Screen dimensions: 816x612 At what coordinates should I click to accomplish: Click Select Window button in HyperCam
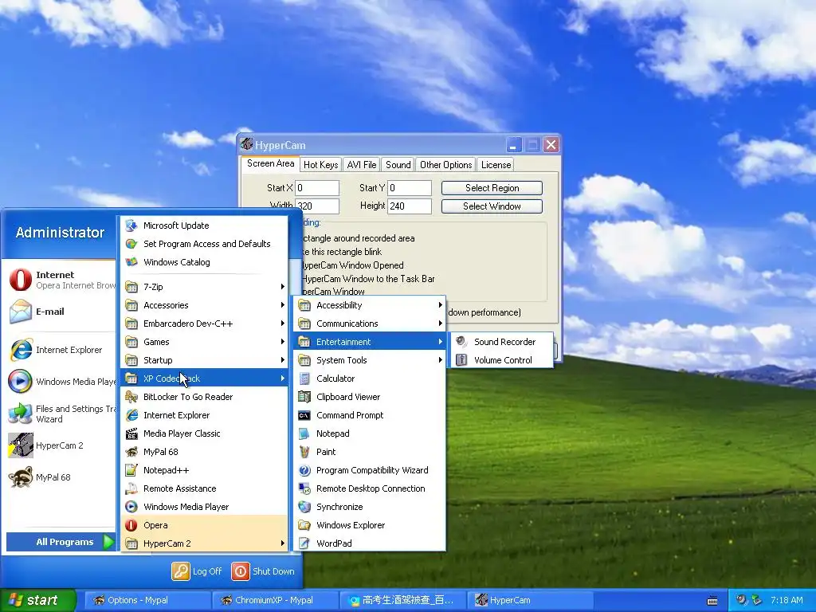coord(492,206)
